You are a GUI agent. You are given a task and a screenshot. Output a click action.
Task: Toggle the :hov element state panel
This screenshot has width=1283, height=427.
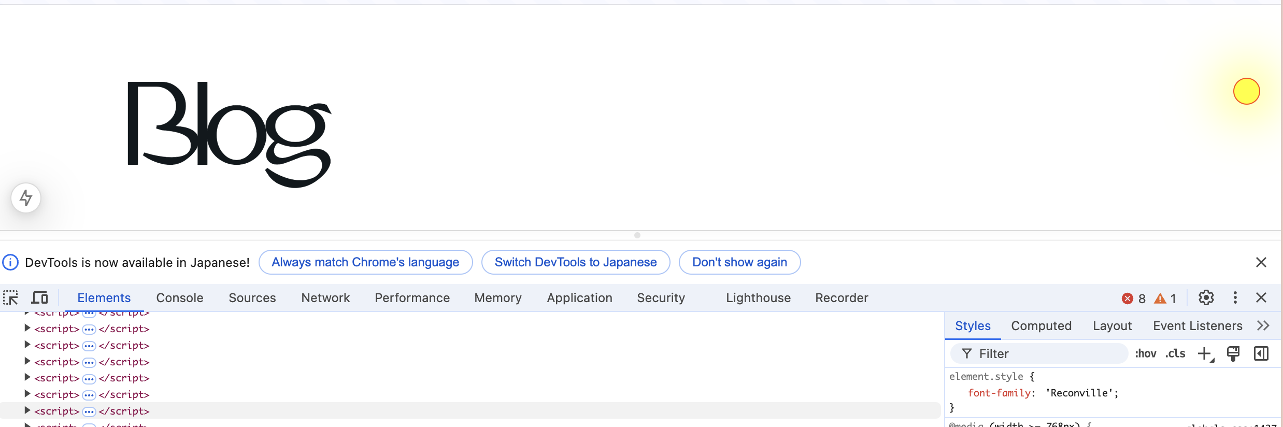(1145, 354)
